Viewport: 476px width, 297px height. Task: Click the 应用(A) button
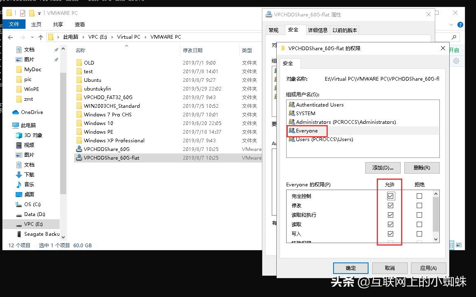[428, 268]
